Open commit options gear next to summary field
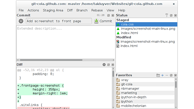 pos(21,21)
